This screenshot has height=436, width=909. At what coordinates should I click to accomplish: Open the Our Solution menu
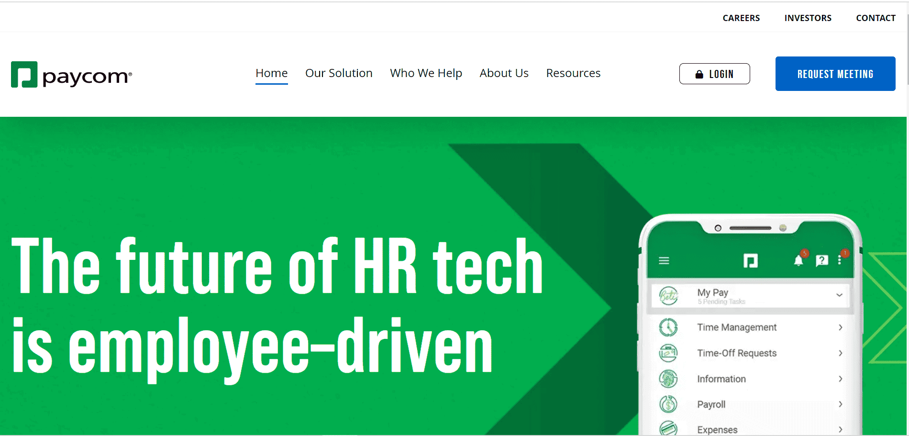tap(339, 73)
